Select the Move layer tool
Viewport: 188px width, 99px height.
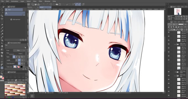pyautogui.click(x=2, y=19)
